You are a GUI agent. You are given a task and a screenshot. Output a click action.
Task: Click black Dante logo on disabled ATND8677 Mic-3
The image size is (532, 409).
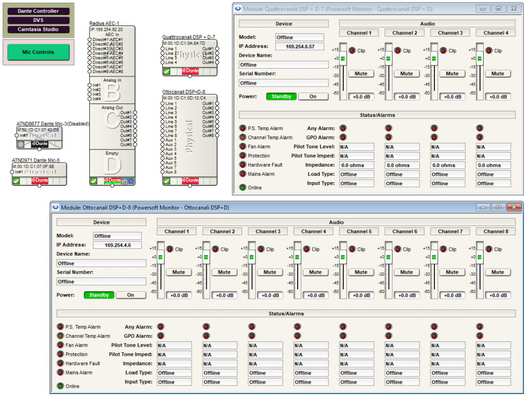pos(39,144)
